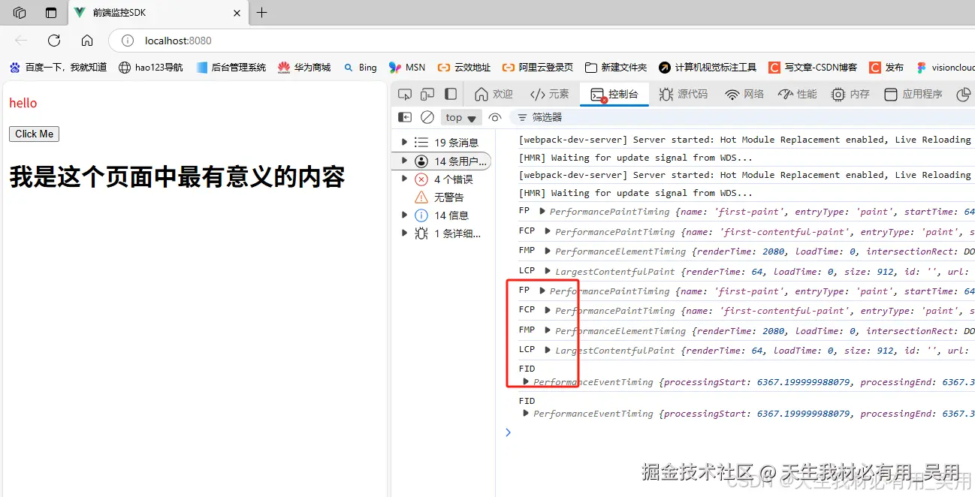This screenshot has height=497, width=975.
Task: Toggle the DevTools activity bar dock icon
Action: 451,94
